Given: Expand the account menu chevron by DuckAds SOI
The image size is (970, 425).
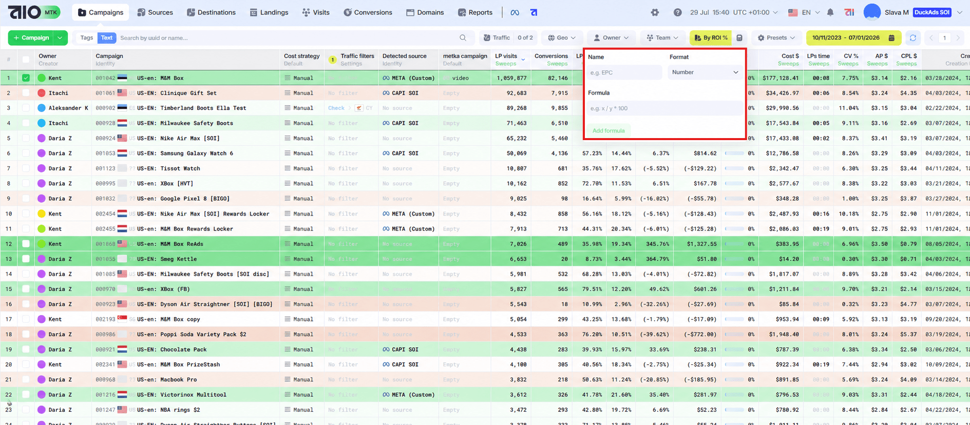Looking at the screenshot, I should (x=959, y=12).
